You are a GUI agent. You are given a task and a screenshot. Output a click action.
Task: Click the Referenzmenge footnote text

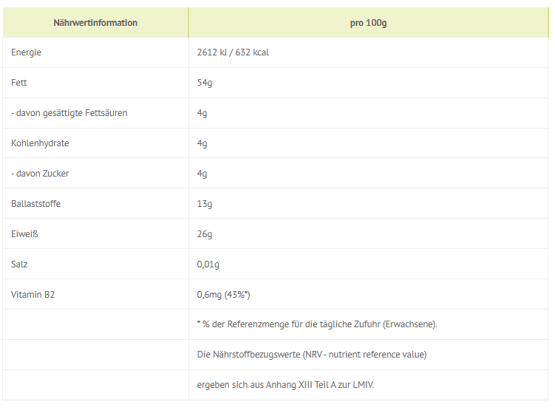317,324
